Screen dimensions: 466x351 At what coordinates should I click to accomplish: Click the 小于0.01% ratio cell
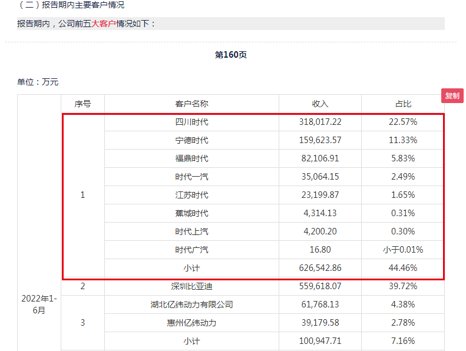[404, 250]
